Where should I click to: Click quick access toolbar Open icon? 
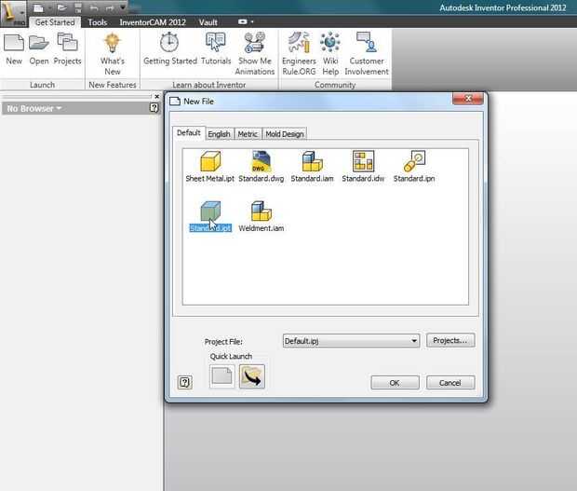click(x=61, y=7)
